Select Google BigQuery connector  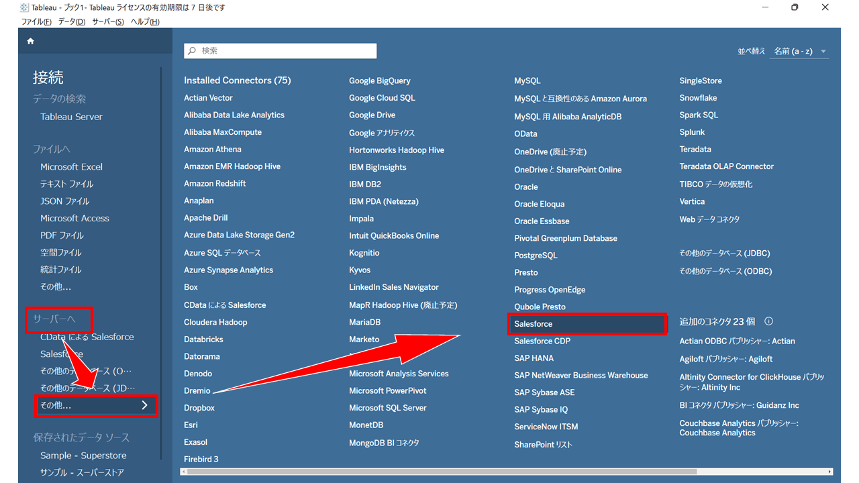380,80
